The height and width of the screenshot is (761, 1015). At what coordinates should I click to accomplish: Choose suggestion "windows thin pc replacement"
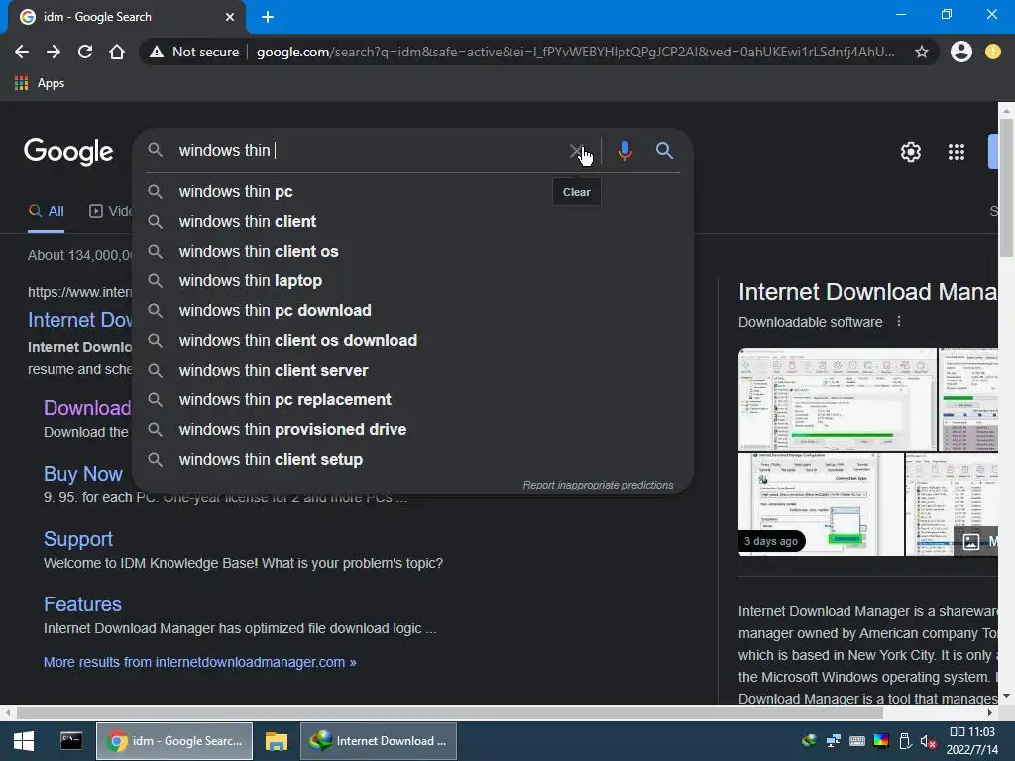[x=413, y=400]
